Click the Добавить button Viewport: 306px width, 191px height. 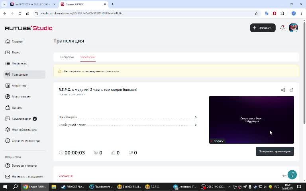click(263, 28)
